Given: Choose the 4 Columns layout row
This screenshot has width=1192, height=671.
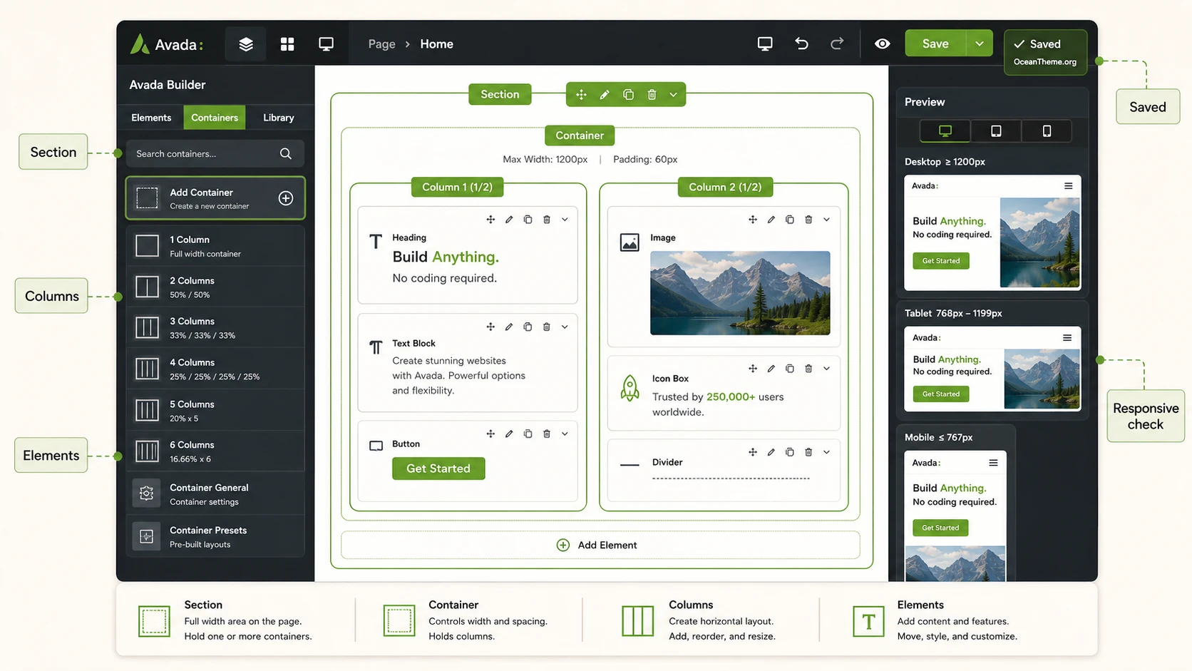Looking at the screenshot, I should click(x=215, y=369).
